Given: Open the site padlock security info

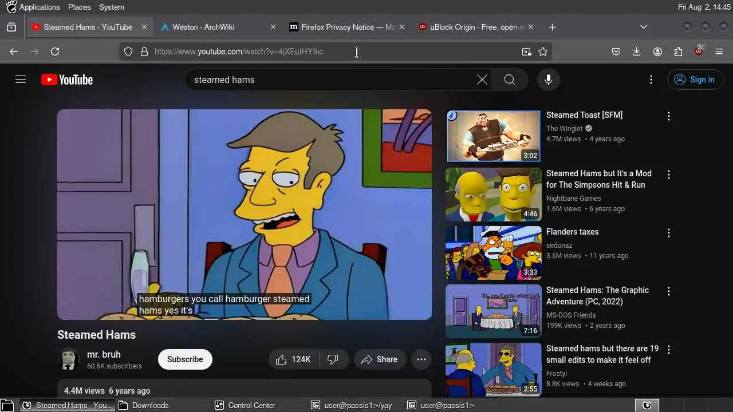Looking at the screenshot, I should click(x=144, y=51).
